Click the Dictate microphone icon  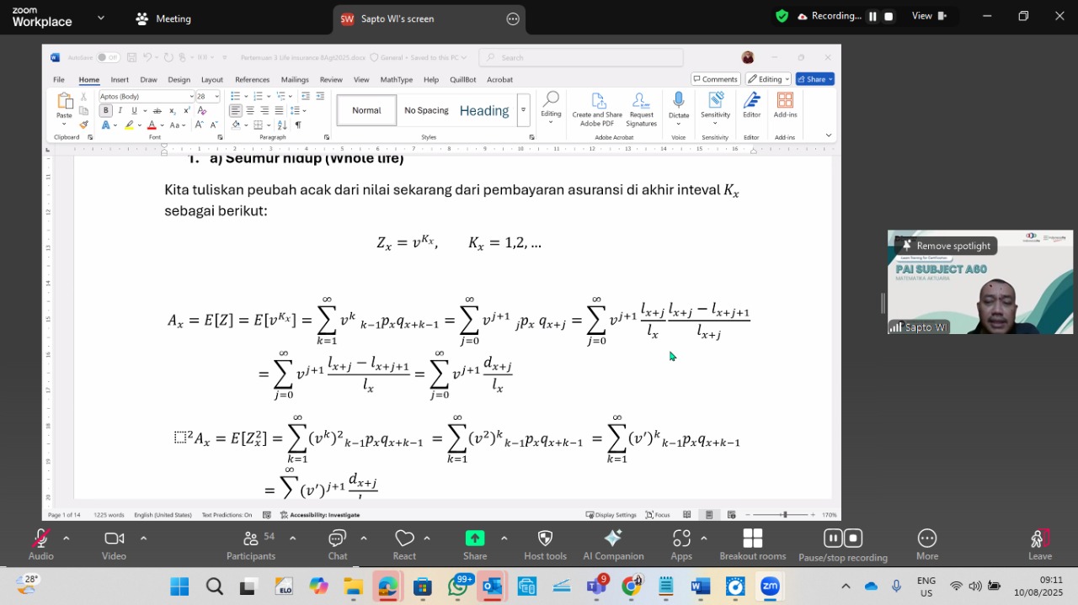click(679, 100)
